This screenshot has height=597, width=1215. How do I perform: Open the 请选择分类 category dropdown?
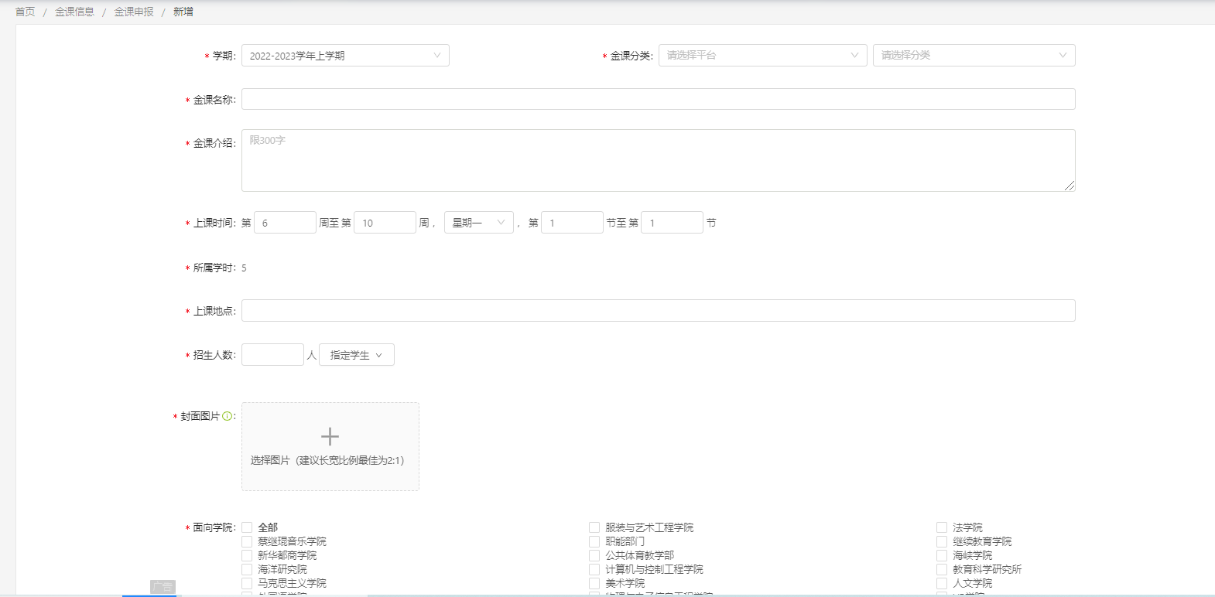(974, 56)
